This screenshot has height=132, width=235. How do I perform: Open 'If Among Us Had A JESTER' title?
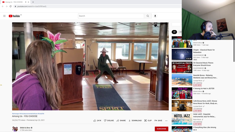coord(204,89)
